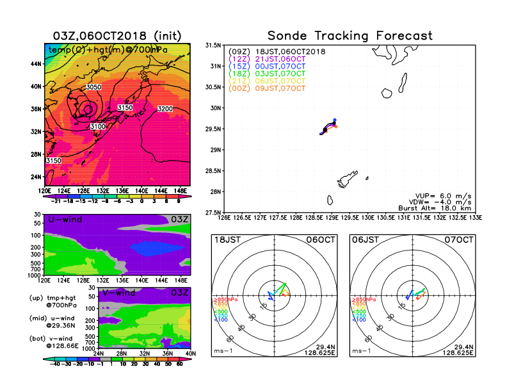This screenshot has width=507, height=392.
Task: Click the 03Z,06OCT2018 (init) heading
Action: 117,36
